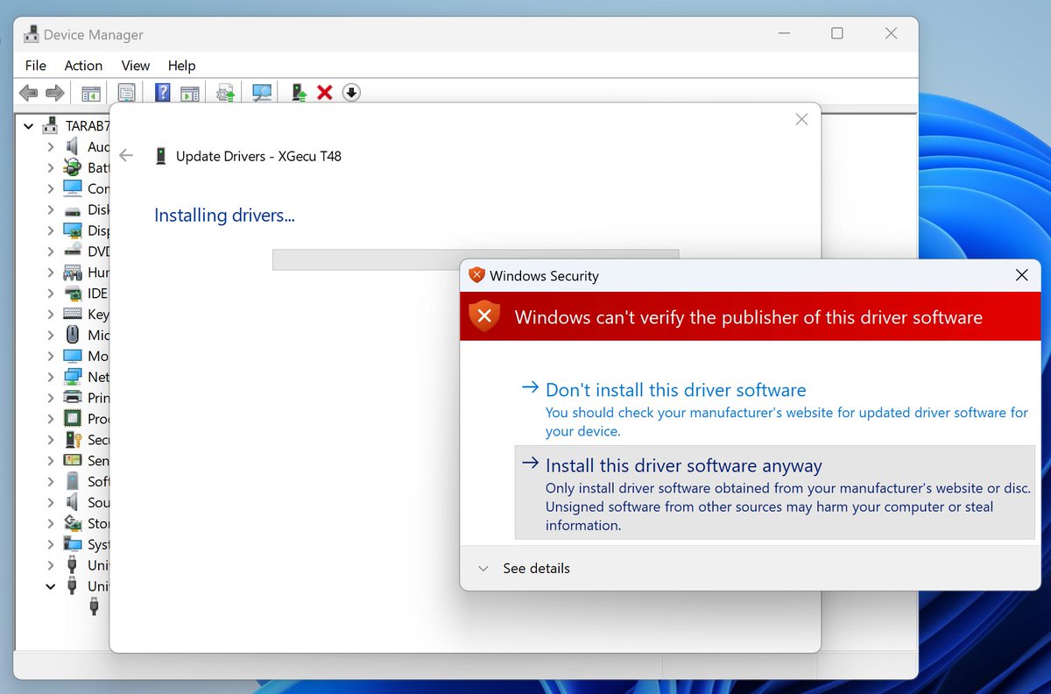This screenshot has width=1051, height=694.
Task: Expand the Aud category chevron
Action: [x=51, y=146]
